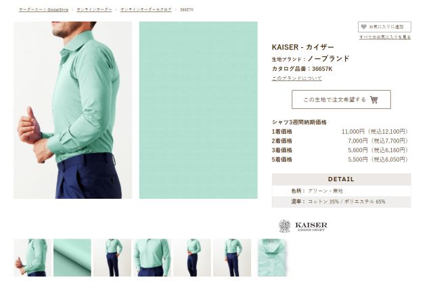
Task: Click the main model photo in green shirt
Action: 73,110
